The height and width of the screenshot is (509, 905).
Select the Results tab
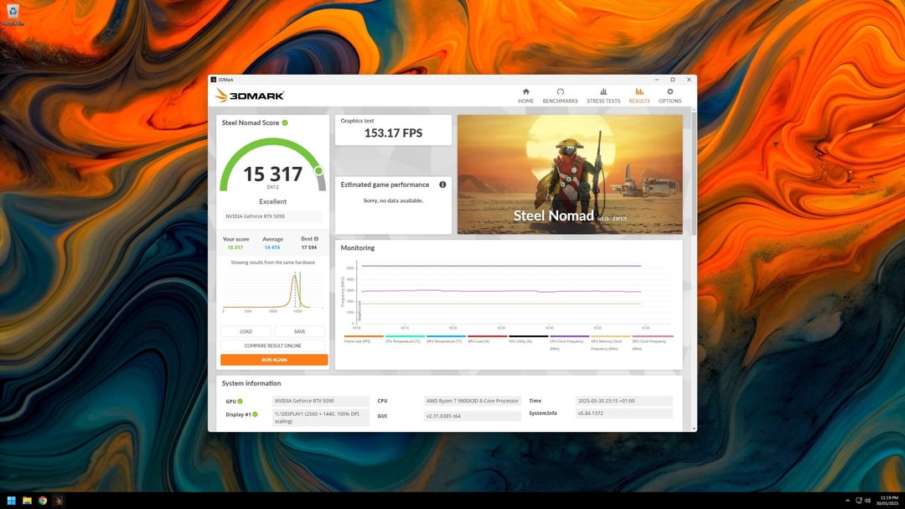tap(639, 96)
